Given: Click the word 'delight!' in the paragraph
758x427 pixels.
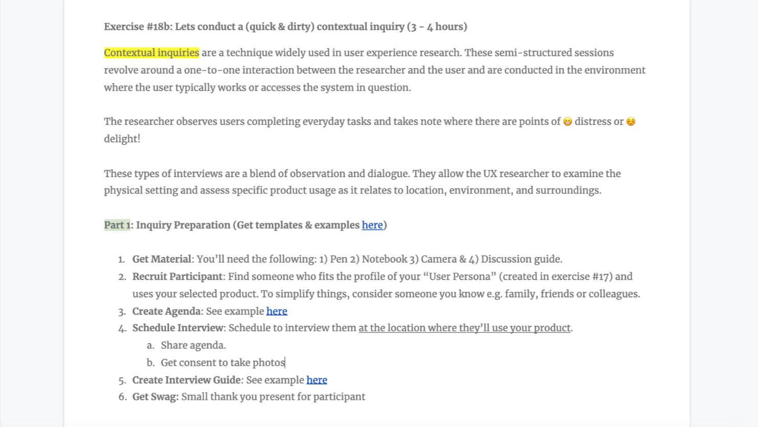Looking at the screenshot, I should (x=122, y=139).
